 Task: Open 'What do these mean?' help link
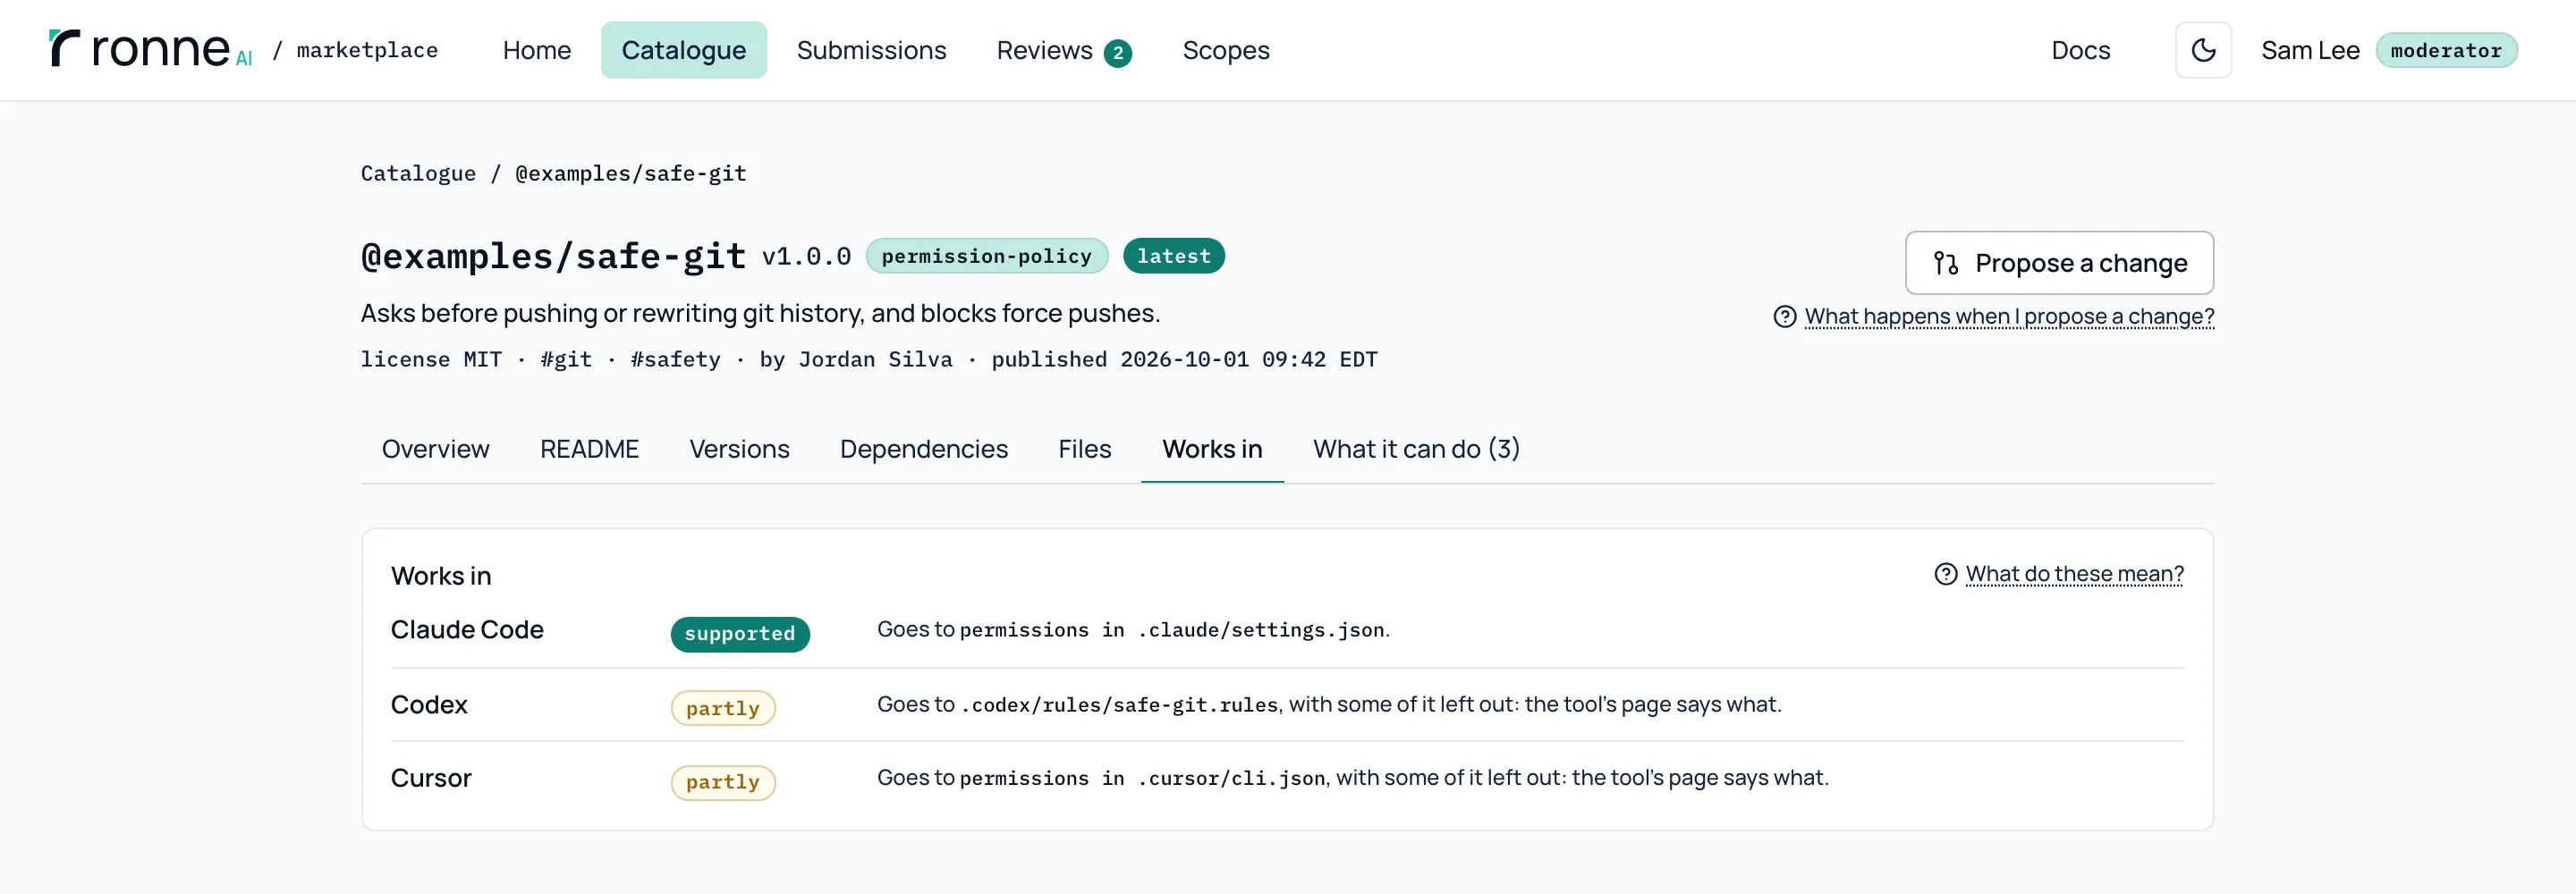[2074, 574]
